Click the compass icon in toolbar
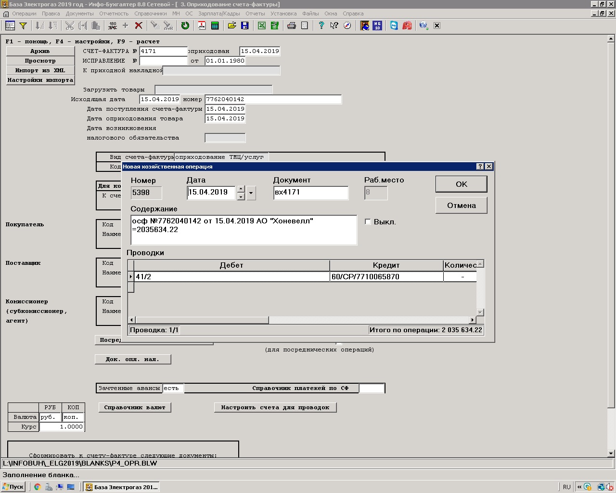Image resolution: width=616 pixels, height=493 pixels. [347, 26]
